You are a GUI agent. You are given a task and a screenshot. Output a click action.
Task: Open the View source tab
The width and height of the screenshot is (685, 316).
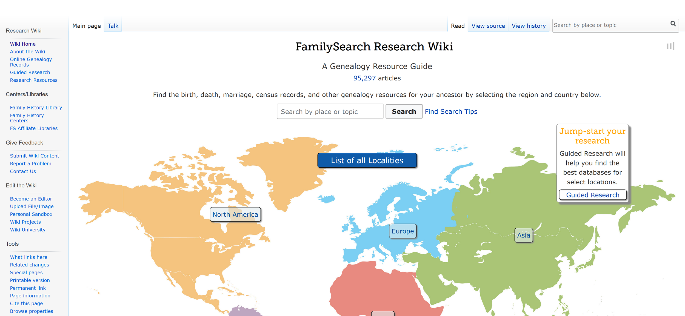coord(488,26)
